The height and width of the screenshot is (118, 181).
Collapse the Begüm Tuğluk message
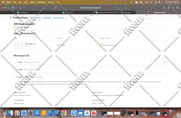pyautogui.click(x=16, y=77)
